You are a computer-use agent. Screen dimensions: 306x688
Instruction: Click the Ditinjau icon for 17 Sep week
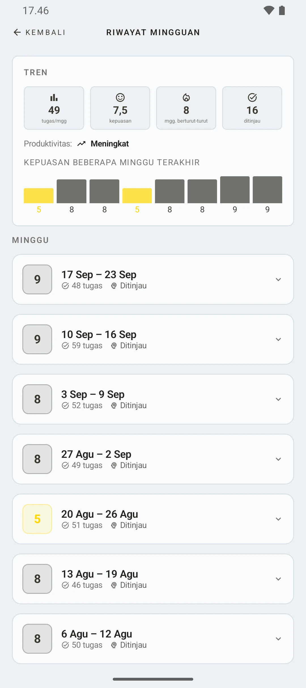point(114,286)
